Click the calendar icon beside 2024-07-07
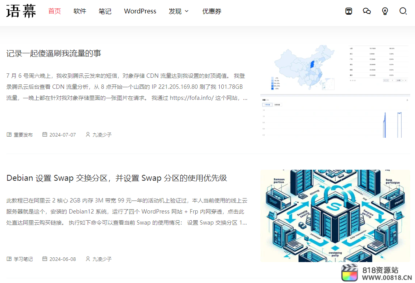Image resolution: width=415 pixels, height=283 pixels. (45, 135)
